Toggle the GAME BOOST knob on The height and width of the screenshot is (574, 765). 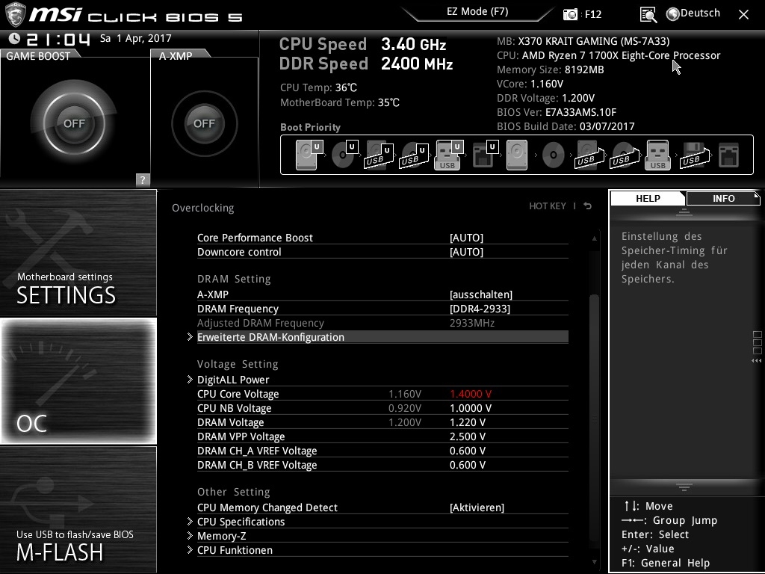coord(74,123)
